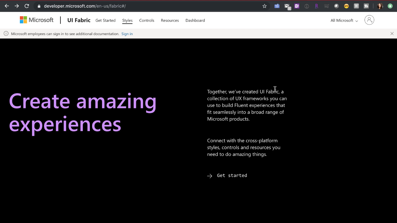This screenshot has width=397, height=223.
Task: Open the cloudHQ extension icon
Action: click(327, 6)
